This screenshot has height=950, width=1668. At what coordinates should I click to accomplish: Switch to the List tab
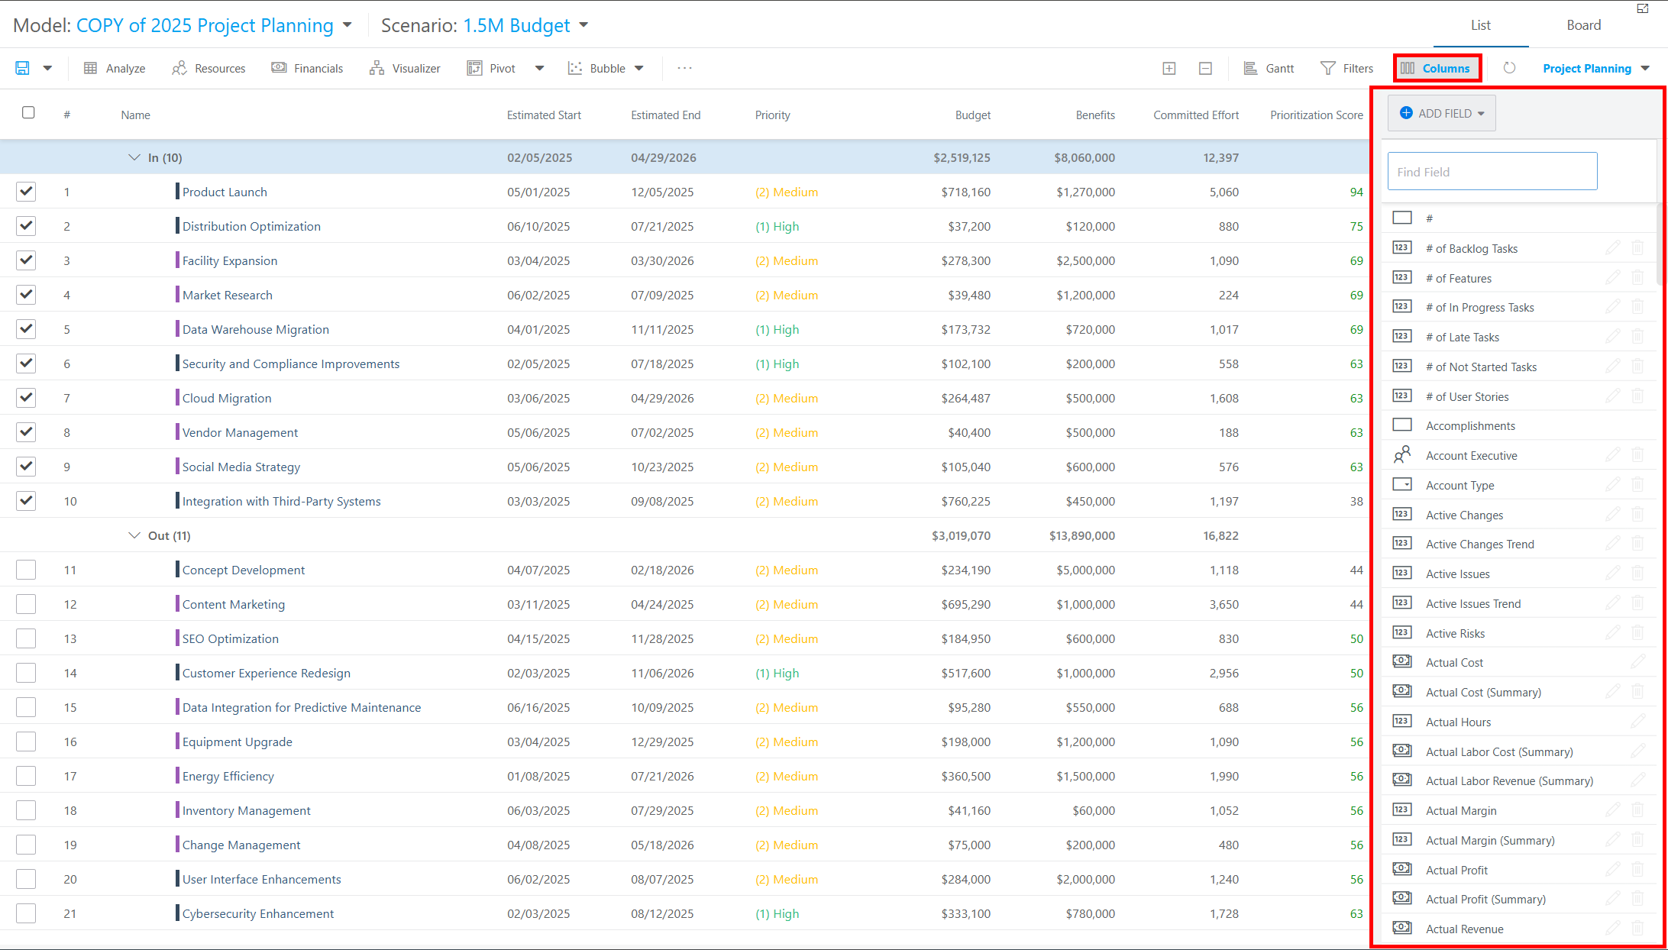(x=1480, y=25)
